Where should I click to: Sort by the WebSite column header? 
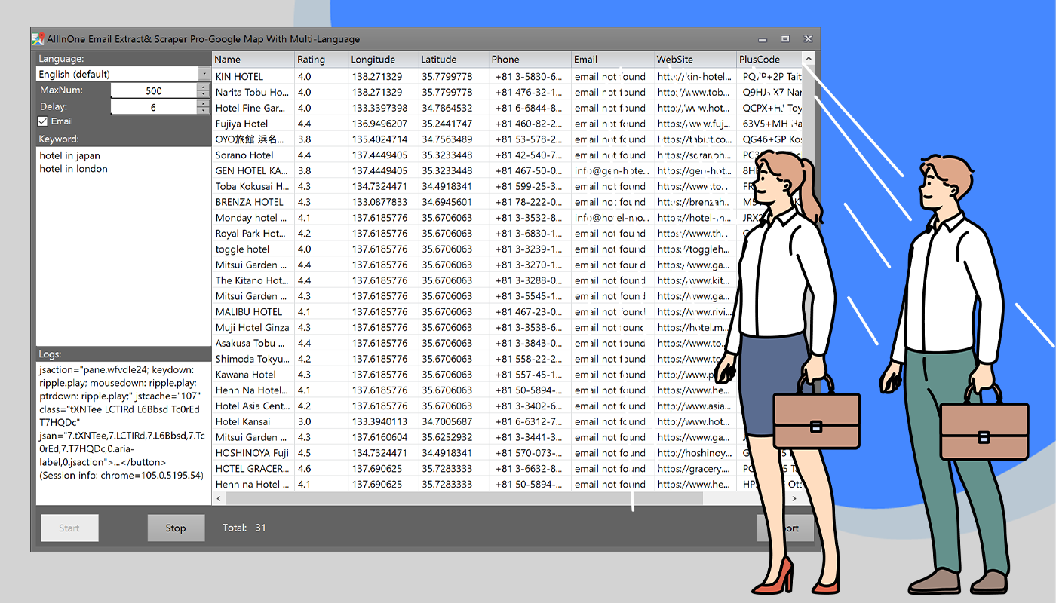point(695,60)
